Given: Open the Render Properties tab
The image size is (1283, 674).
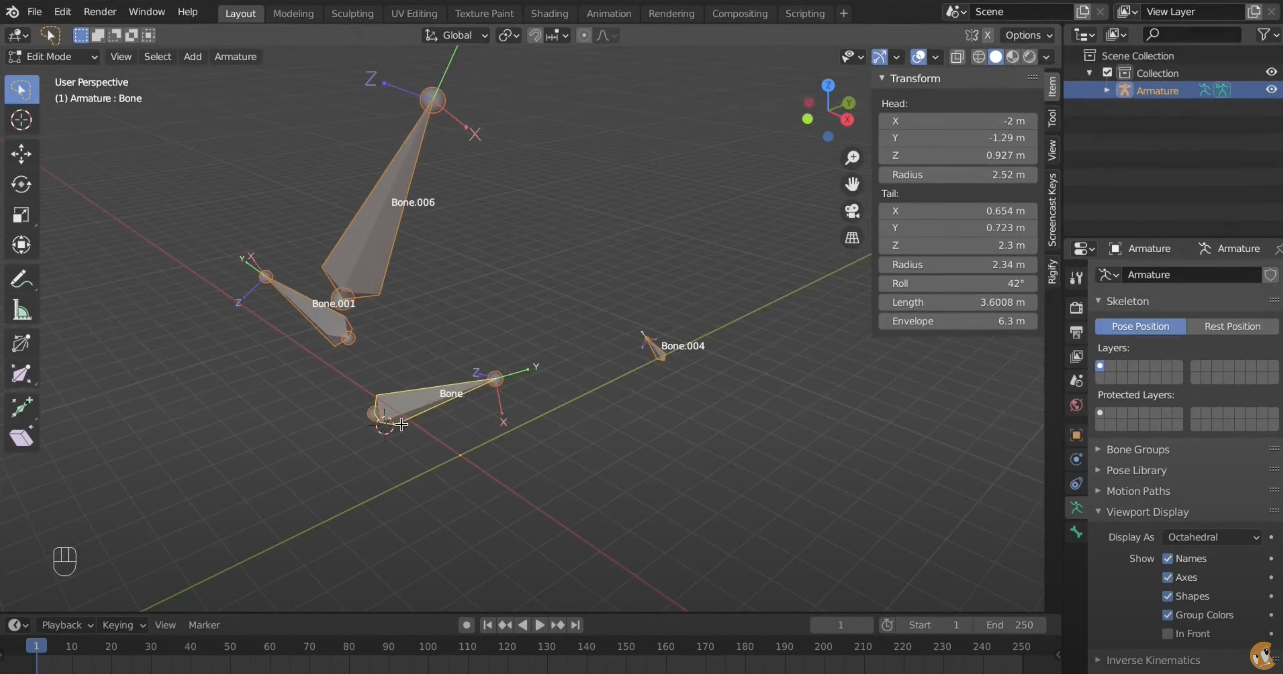Looking at the screenshot, I should (1076, 307).
